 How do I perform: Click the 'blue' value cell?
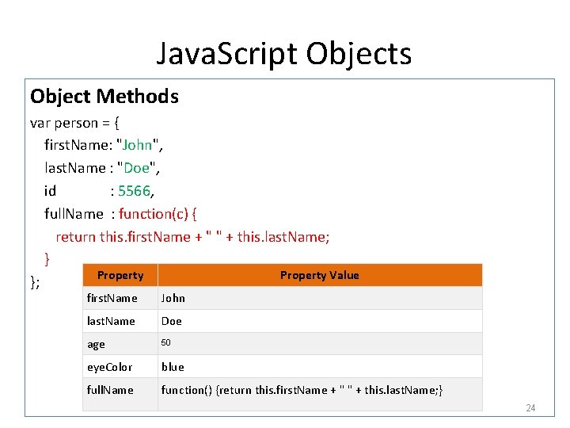point(173,367)
